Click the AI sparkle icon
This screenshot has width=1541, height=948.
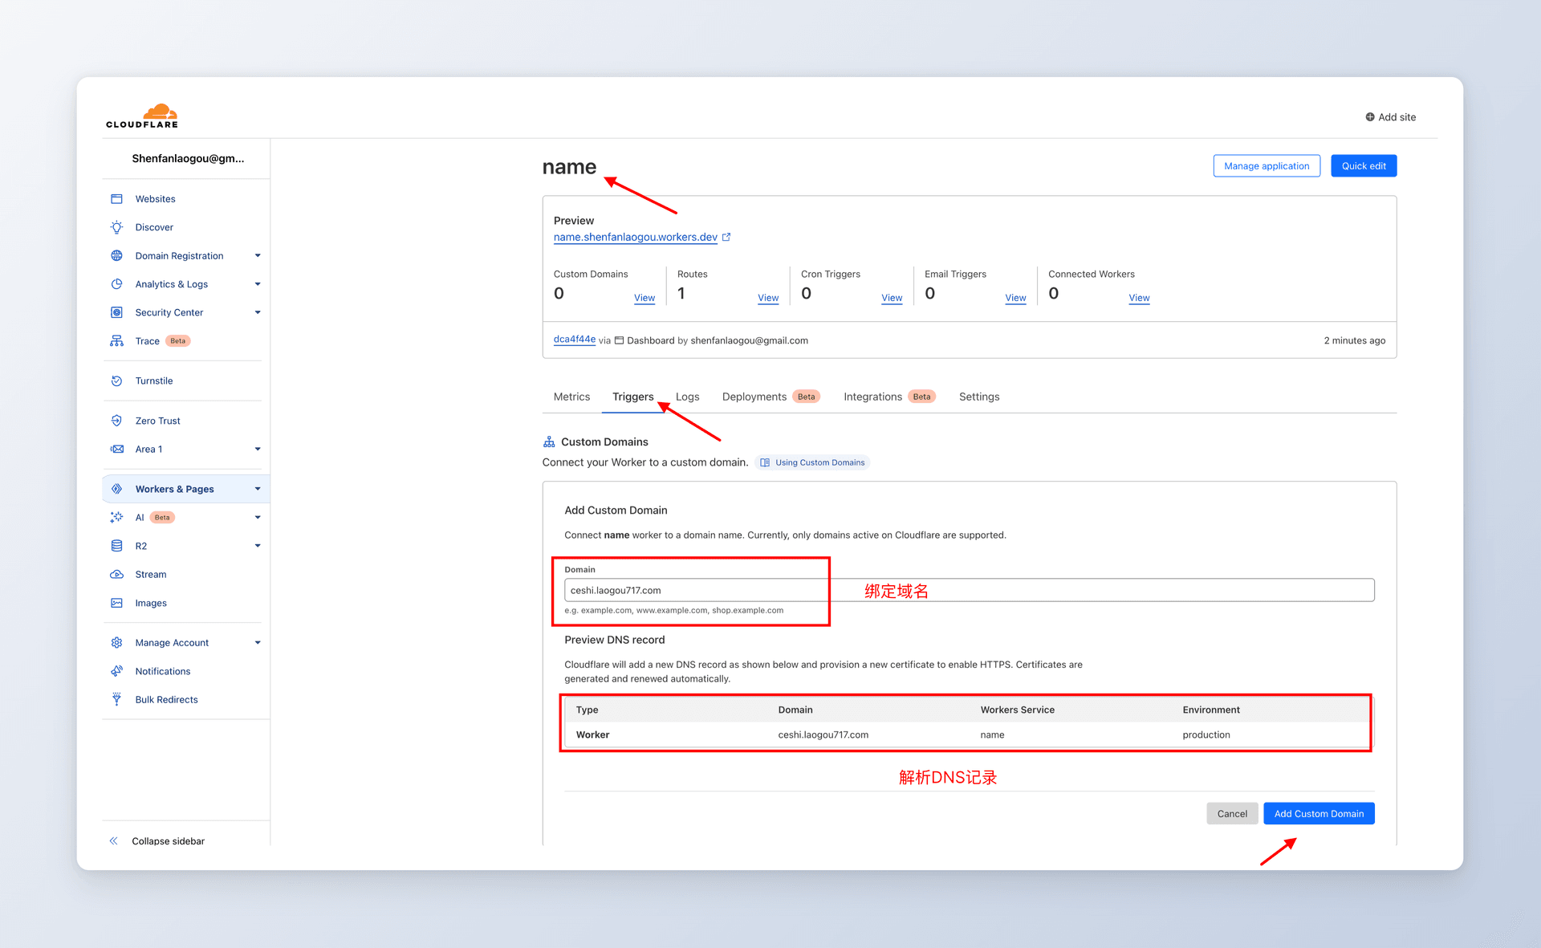(116, 518)
